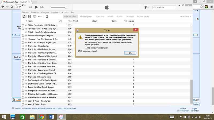Click the Zoeken search field in iTunes
Viewport: 214px width, 120px height.
(164, 7)
